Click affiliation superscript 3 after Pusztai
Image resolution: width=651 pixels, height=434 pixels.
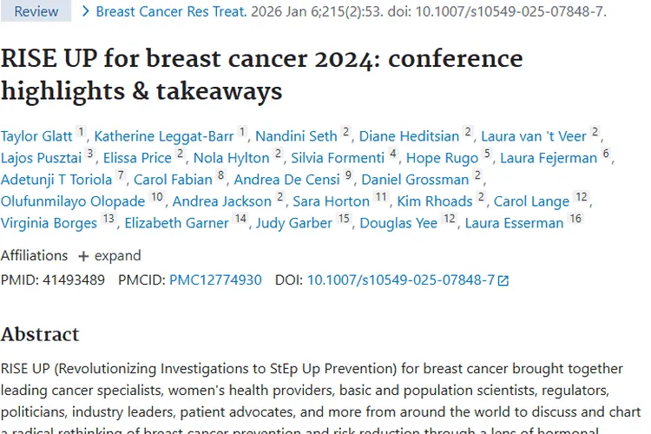pyautogui.click(x=90, y=155)
